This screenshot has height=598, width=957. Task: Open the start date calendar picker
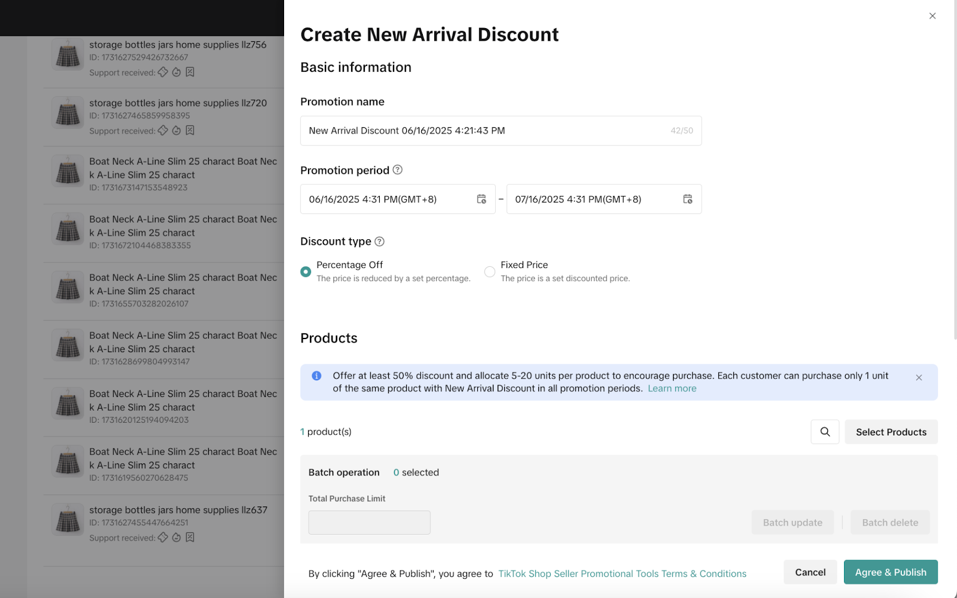[x=482, y=199]
